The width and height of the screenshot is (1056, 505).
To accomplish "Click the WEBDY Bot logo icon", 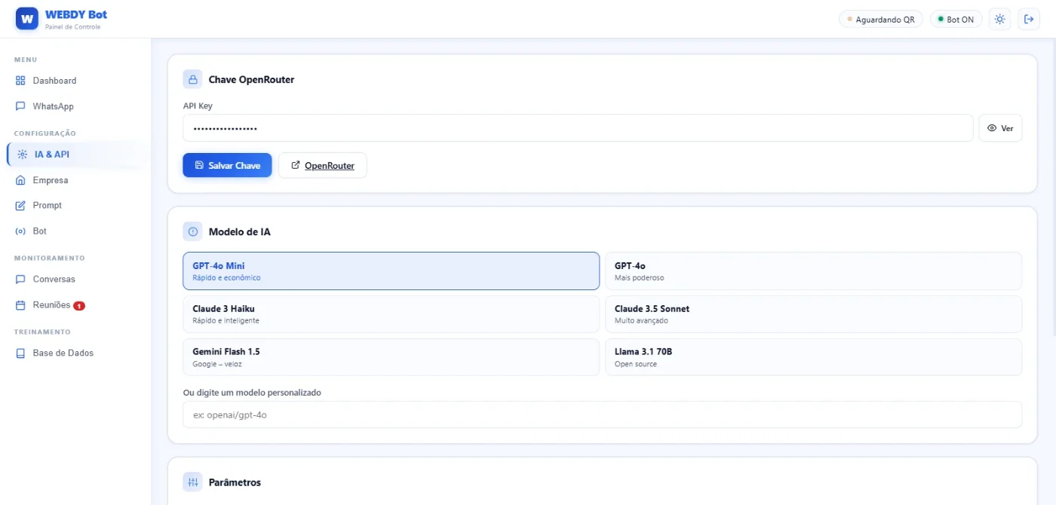I will point(27,19).
